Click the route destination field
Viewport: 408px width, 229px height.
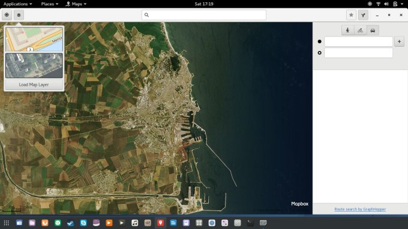[358, 53]
